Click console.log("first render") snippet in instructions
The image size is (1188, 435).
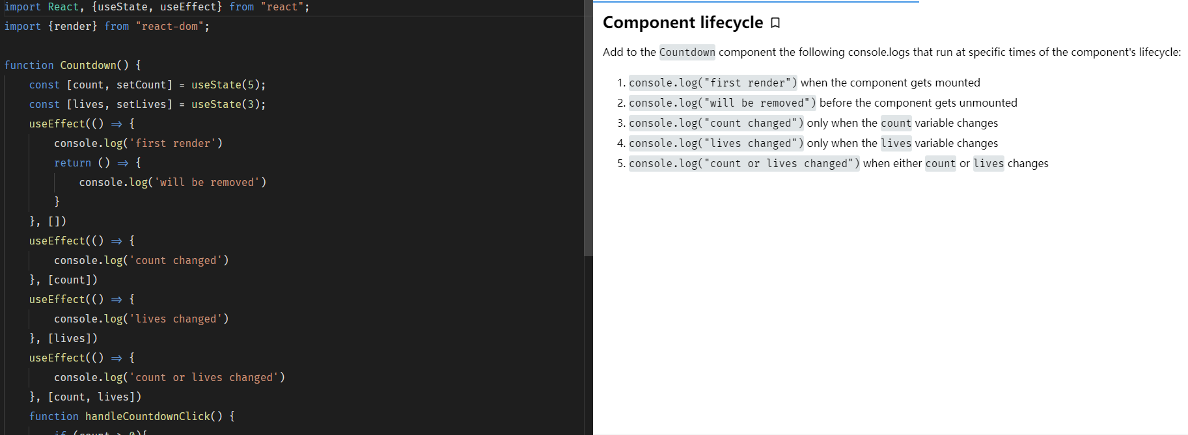click(x=713, y=83)
